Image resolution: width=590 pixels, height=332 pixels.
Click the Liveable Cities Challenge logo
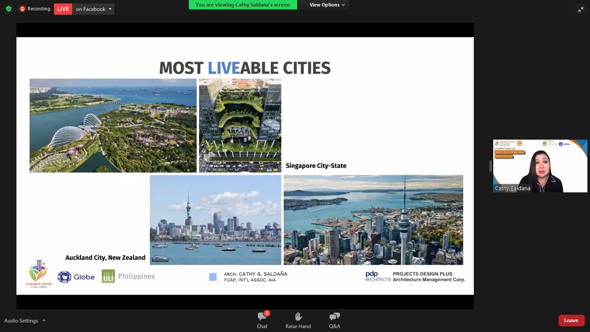pos(39,274)
